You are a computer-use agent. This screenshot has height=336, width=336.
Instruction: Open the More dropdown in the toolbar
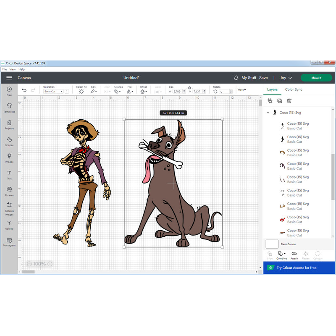tap(242, 89)
